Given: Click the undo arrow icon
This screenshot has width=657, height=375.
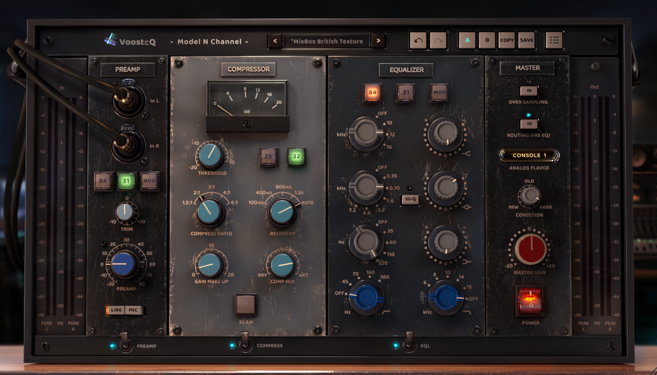Looking at the screenshot, I should tap(419, 40).
